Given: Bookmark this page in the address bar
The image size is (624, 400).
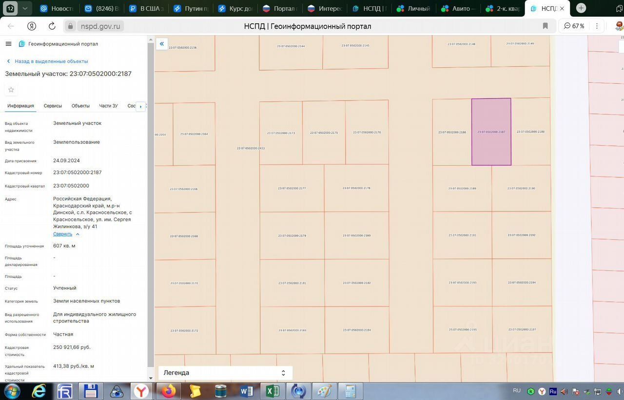Looking at the screenshot, I should click(545, 26).
